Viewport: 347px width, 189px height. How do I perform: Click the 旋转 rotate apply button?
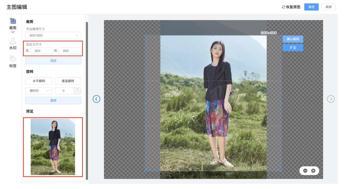(53, 100)
